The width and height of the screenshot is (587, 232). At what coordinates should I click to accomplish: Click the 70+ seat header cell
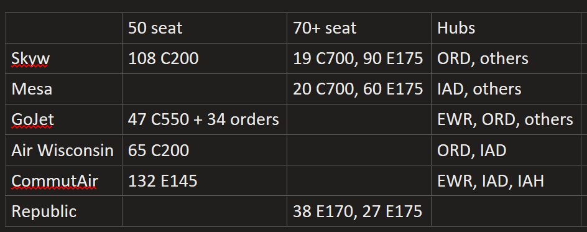[x=359, y=28]
